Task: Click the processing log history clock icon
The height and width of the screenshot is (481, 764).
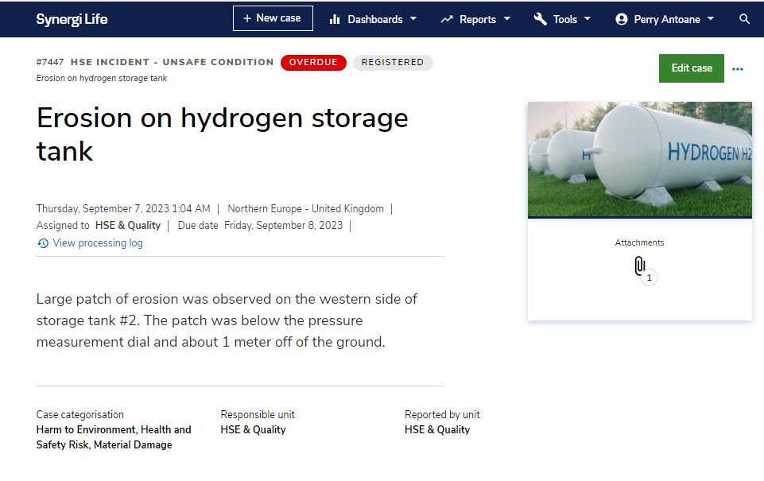Action: (43, 242)
